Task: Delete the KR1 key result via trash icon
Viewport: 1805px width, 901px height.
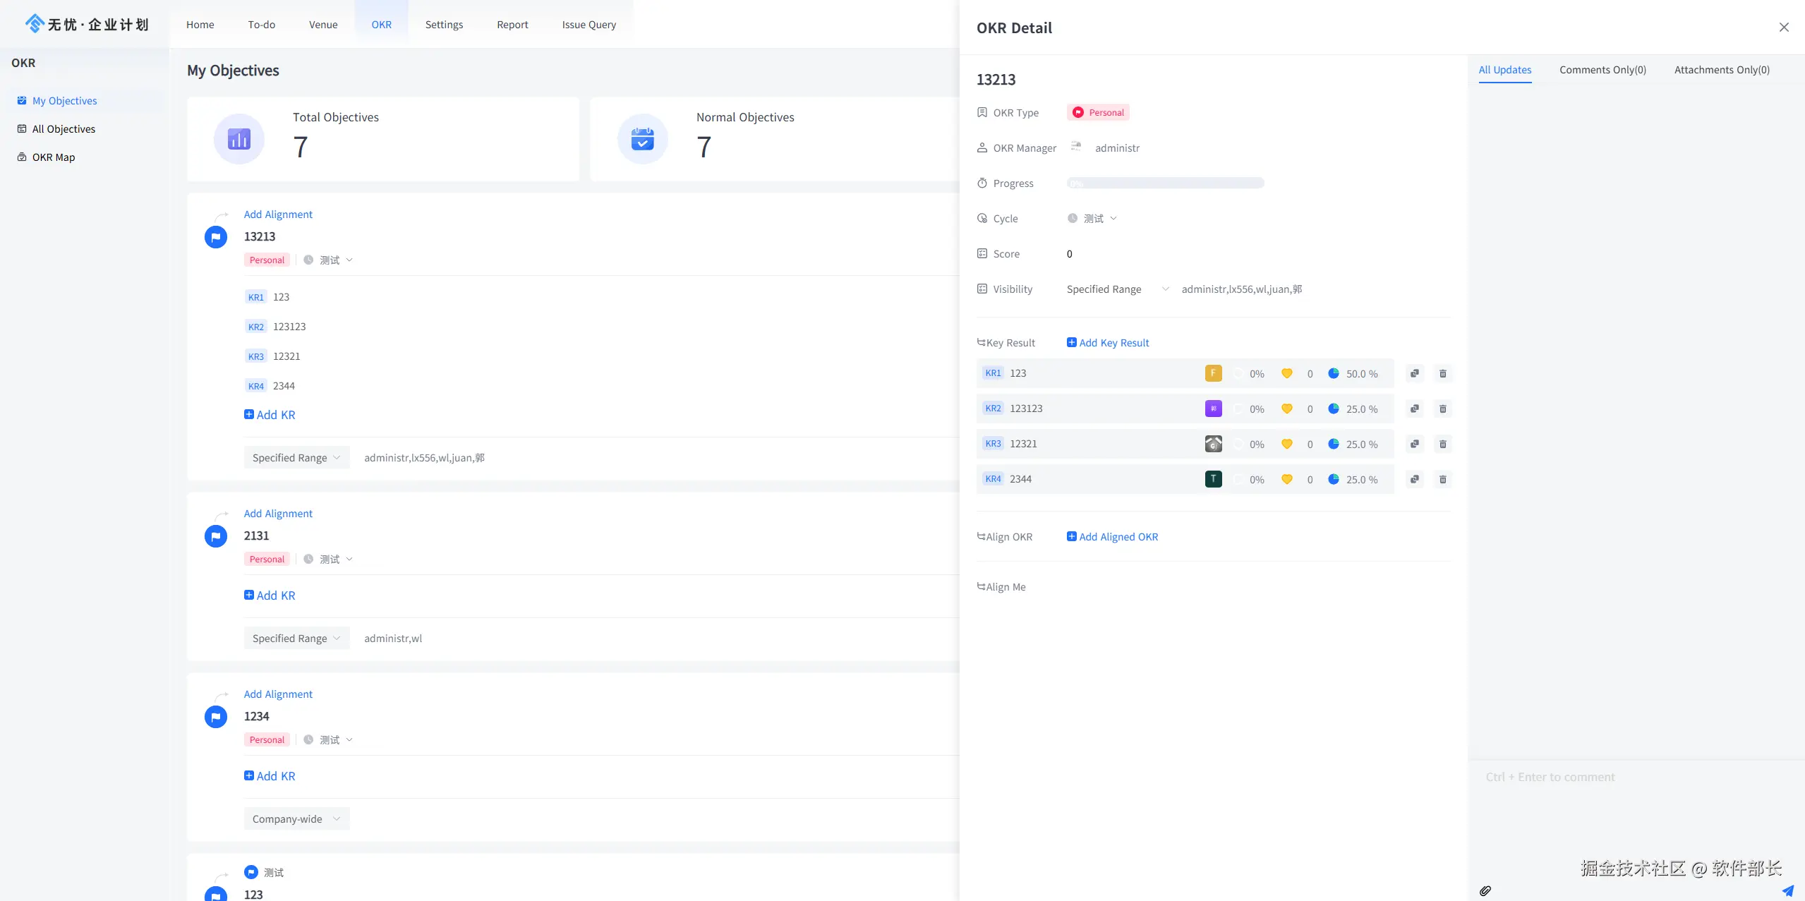Action: click(1442, 373)
